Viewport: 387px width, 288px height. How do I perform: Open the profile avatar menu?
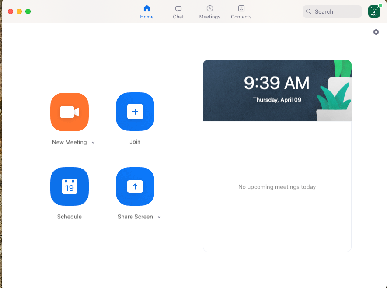coord(374,12)
